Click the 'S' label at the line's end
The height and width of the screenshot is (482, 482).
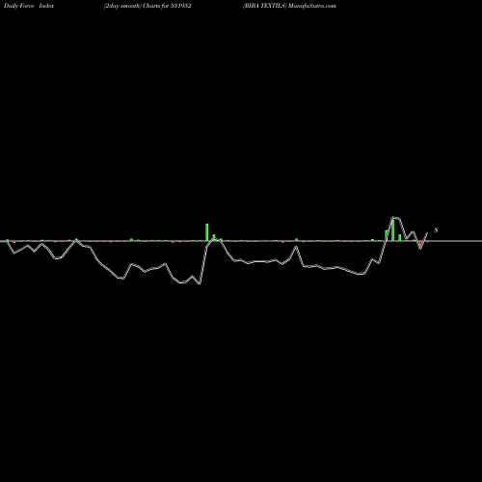[x=436, y=230]
